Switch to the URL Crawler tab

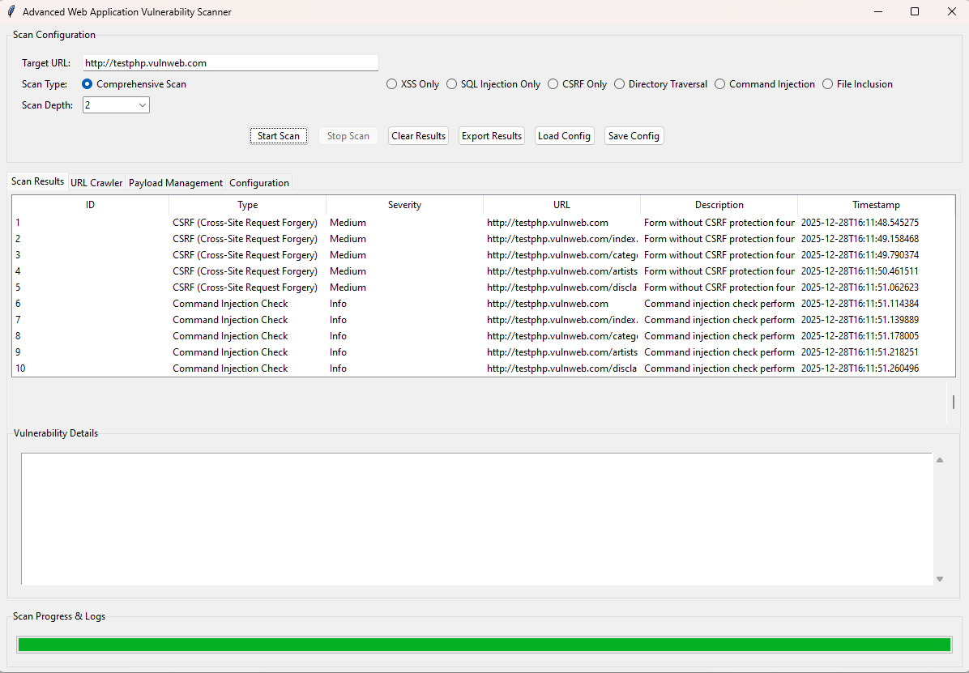[96, 183]
